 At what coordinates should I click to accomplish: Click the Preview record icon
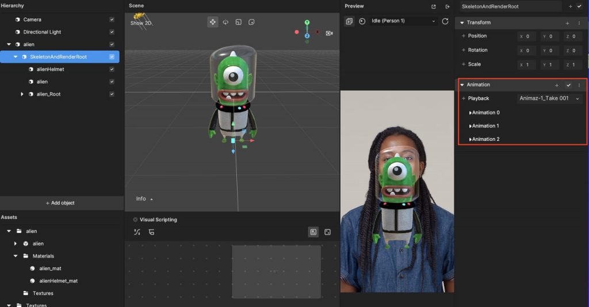tap(362, 21)
